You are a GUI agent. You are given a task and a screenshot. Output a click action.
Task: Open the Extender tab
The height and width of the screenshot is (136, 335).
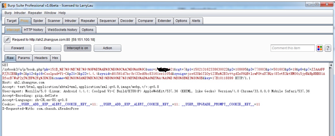click(x=164, y=21)
